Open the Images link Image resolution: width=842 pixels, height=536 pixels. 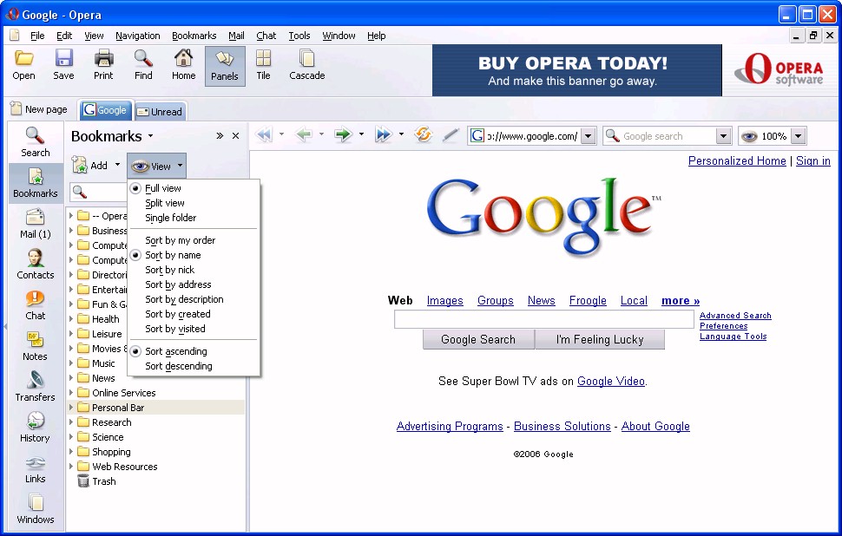[444, 300]
